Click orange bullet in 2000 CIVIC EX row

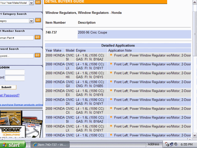click(111, 90)
